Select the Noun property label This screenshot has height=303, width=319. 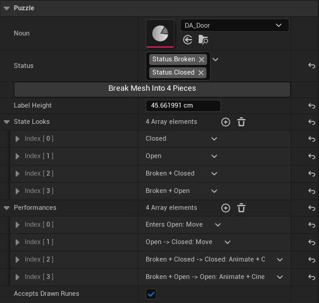[x=22, y=33]
